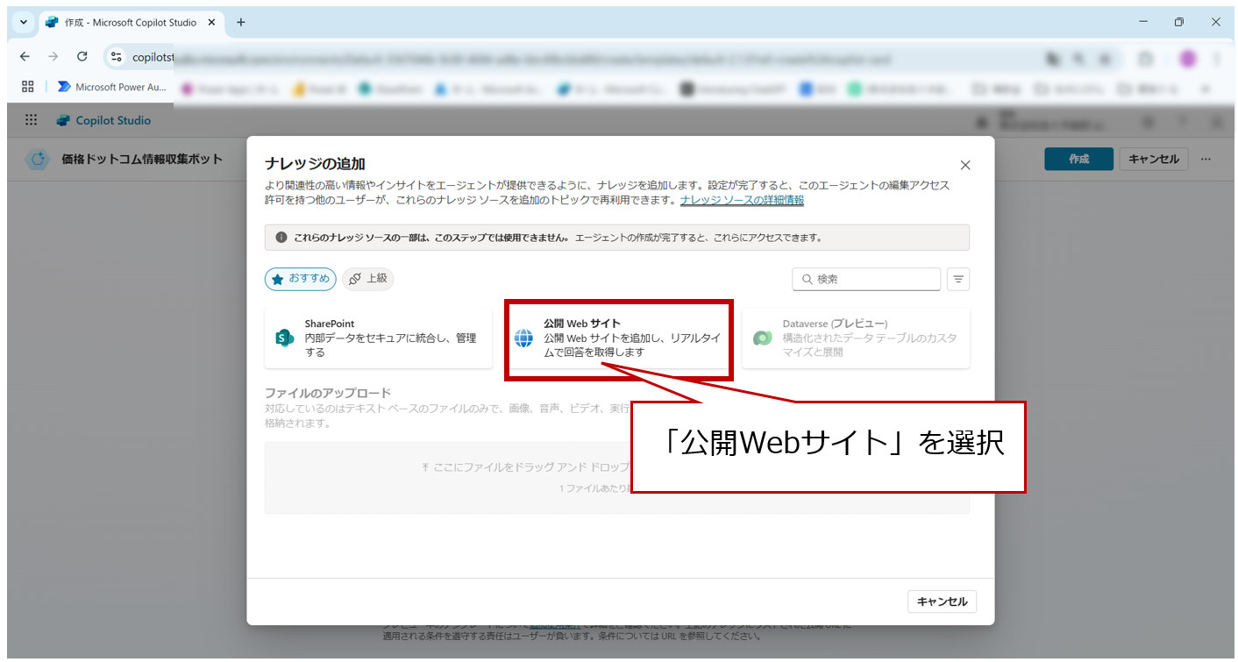The width and height of the screenshot is (1238, 662).
Task: Open the more options ellipsis menu
Action: coord(1206,159)
